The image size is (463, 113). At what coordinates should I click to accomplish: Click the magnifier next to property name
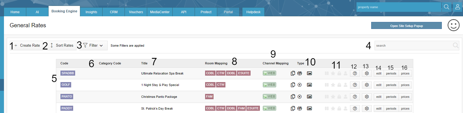coord(446,7)
